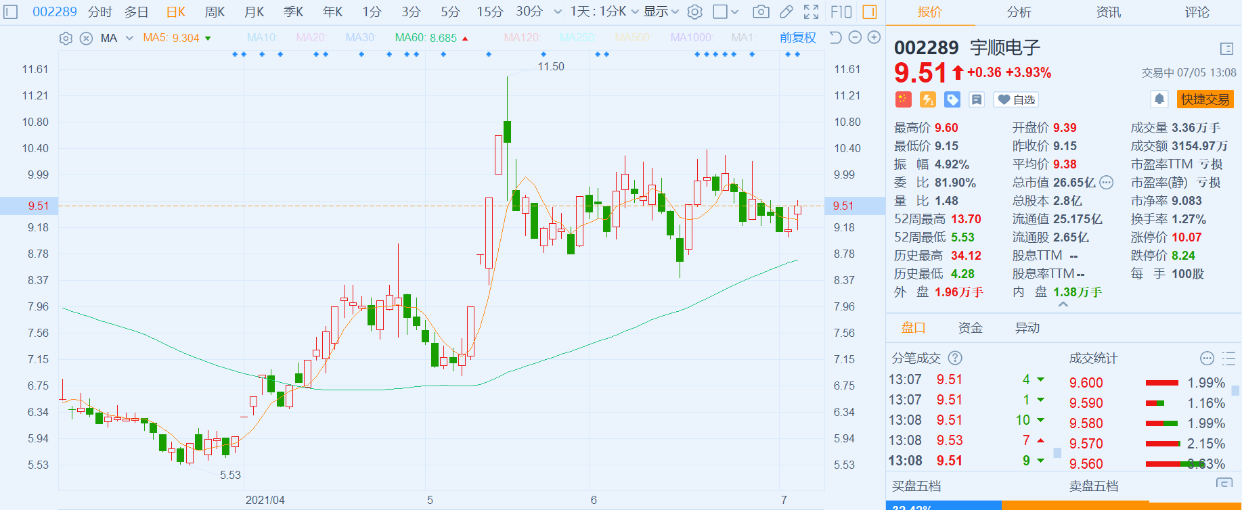Toggle the right side panel
Viewport: 1242px width, 510px height.
tap(870, 11)
